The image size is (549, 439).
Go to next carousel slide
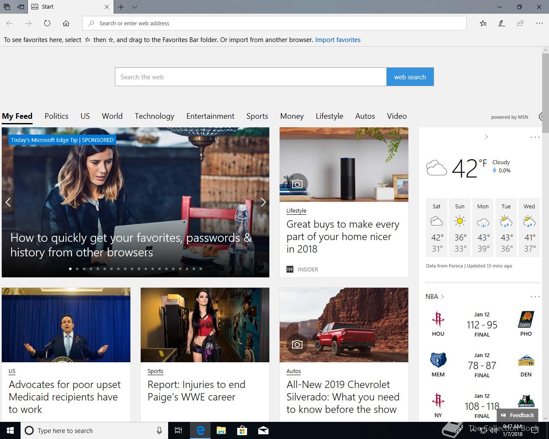pyautogui.click(x=263, y=202)
